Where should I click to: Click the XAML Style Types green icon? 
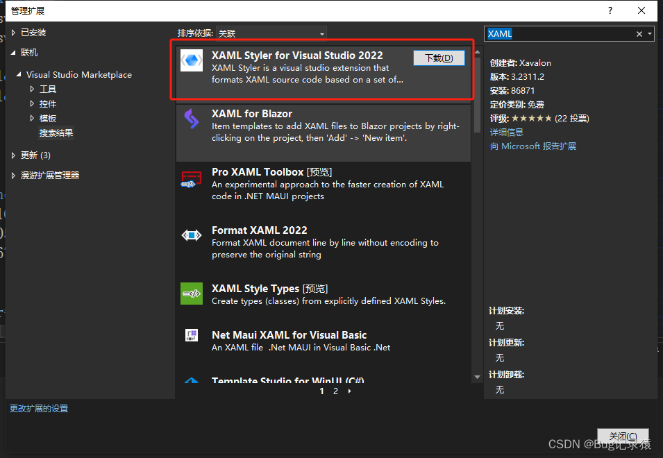(192, 294)
